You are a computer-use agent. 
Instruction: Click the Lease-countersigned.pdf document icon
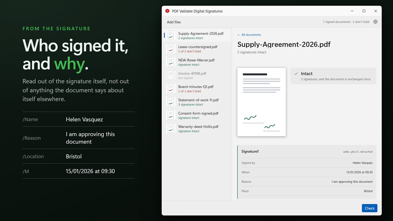tap(171, 48)
